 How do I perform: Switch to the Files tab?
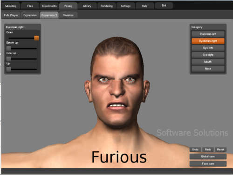tap(30, 6)
